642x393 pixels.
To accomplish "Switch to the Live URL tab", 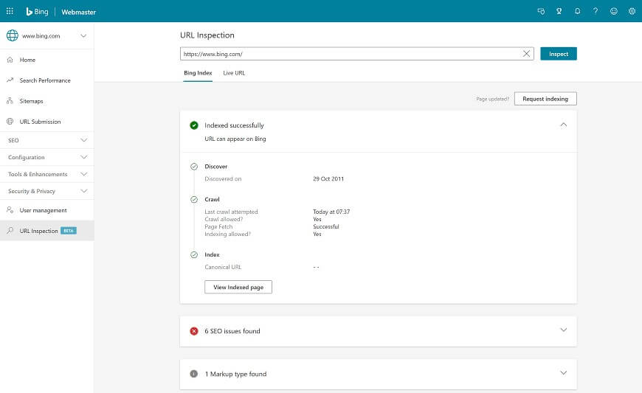I will [234, 73].
